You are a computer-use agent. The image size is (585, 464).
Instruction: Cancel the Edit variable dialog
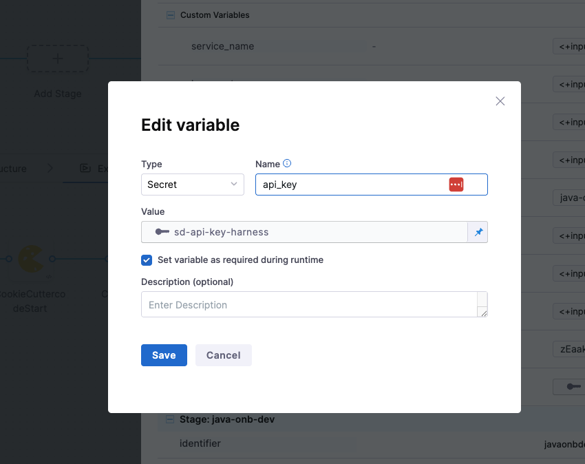223,355
